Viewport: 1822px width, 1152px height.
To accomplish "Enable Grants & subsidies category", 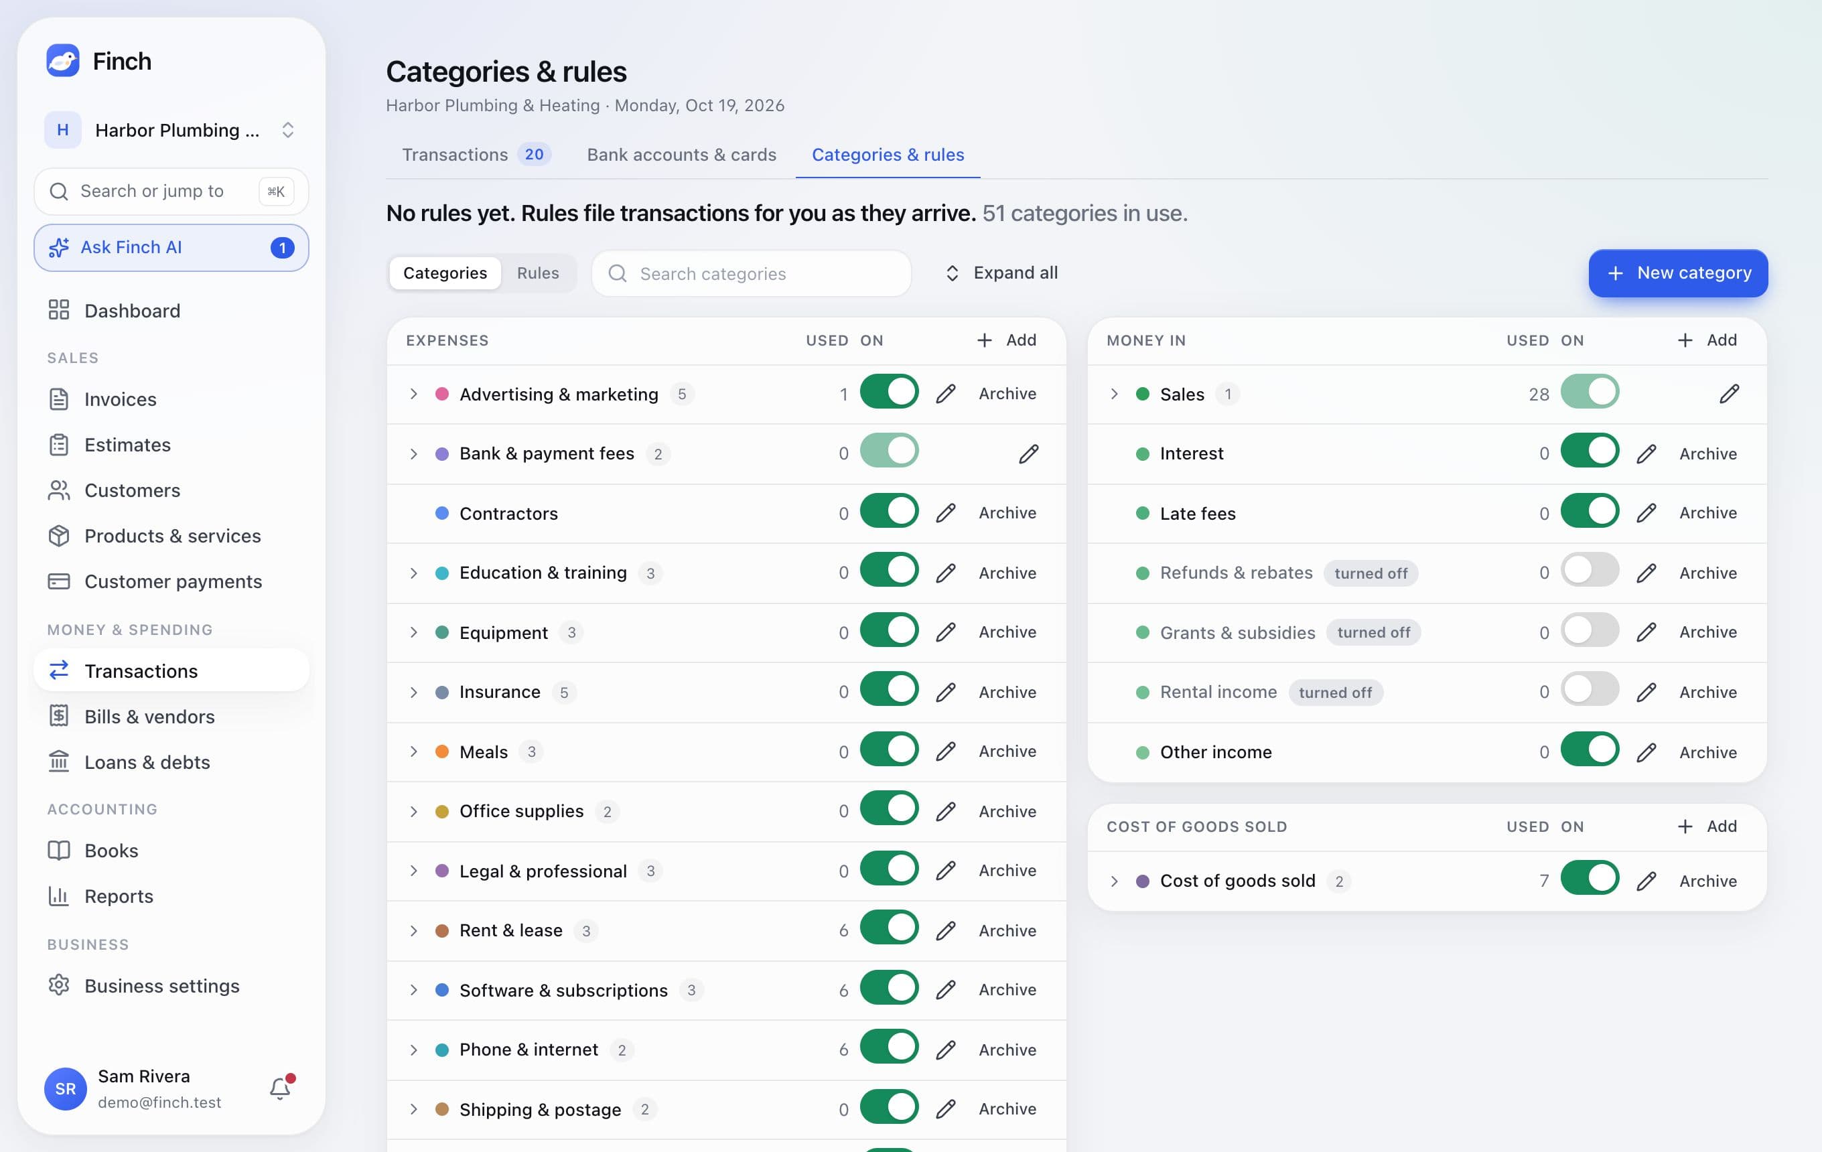I will [1590, 630].
